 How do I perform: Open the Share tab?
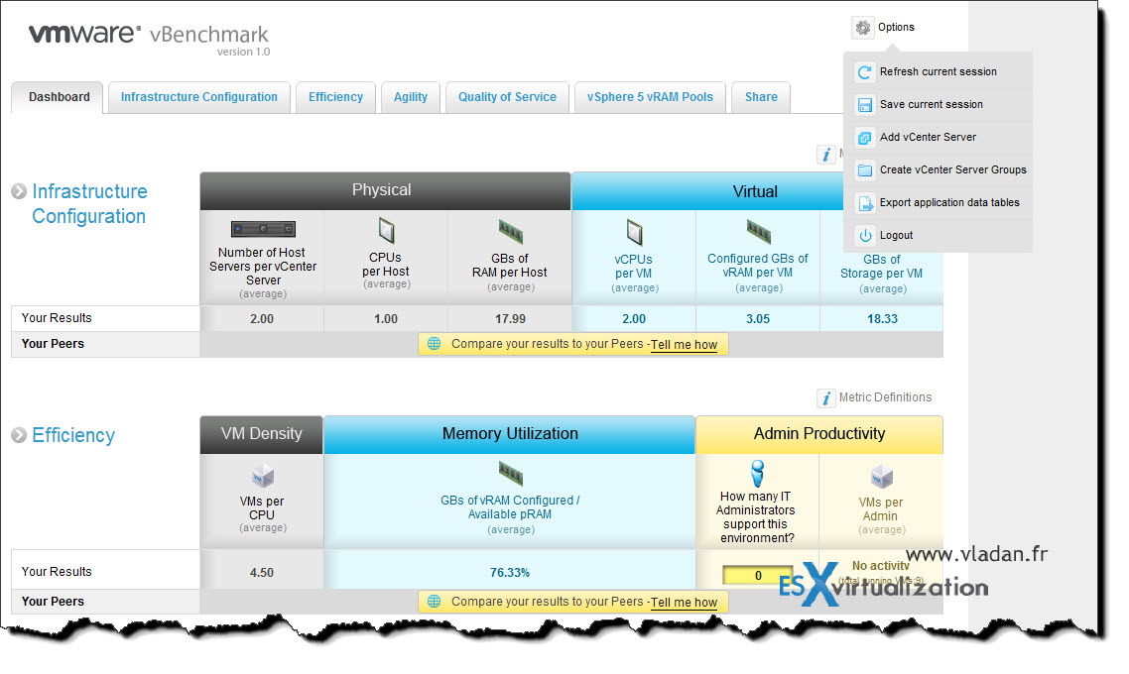coord(761,97)
